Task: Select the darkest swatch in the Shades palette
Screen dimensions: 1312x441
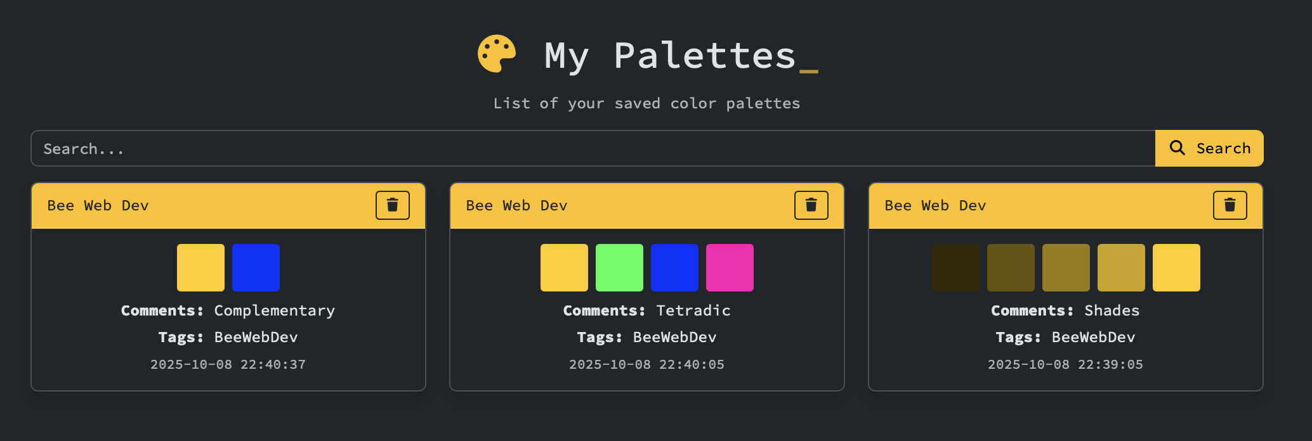Action: click(x=955, y=267)
